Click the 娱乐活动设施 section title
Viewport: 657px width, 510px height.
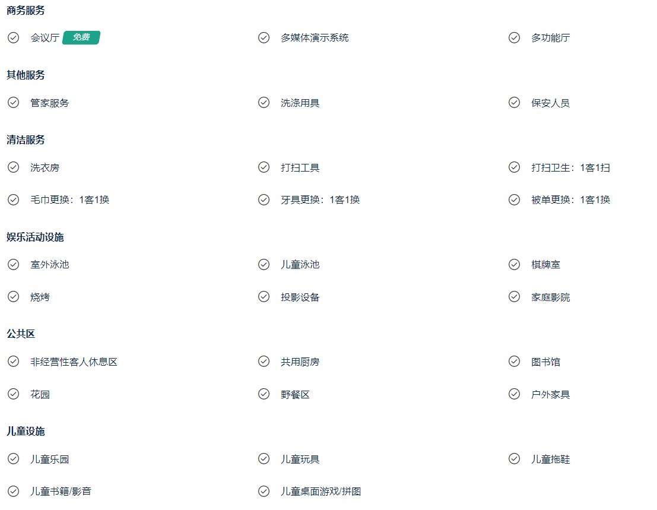click(35, 237)
